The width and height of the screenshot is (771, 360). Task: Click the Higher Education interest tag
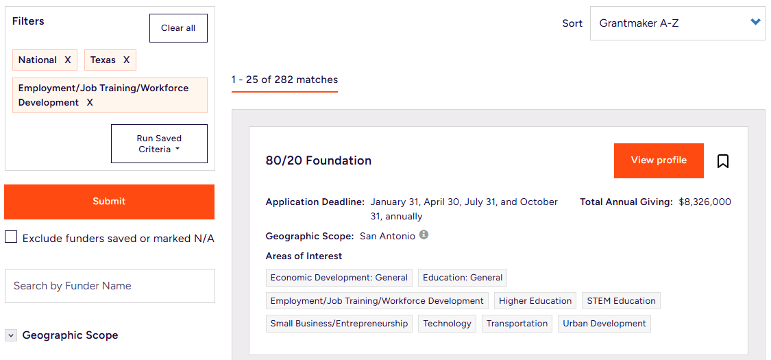(x=535, y=301)
